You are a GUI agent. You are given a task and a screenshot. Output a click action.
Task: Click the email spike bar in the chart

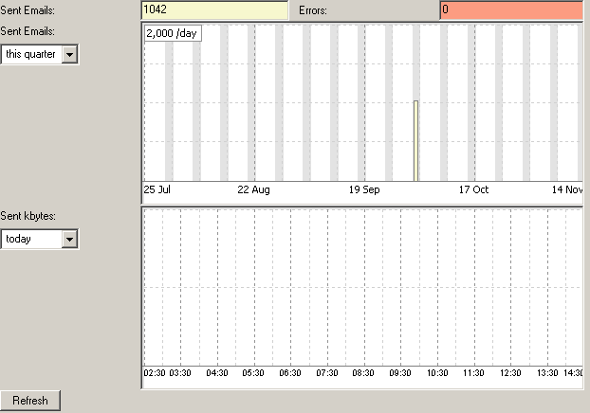click(x=415, y=140)
